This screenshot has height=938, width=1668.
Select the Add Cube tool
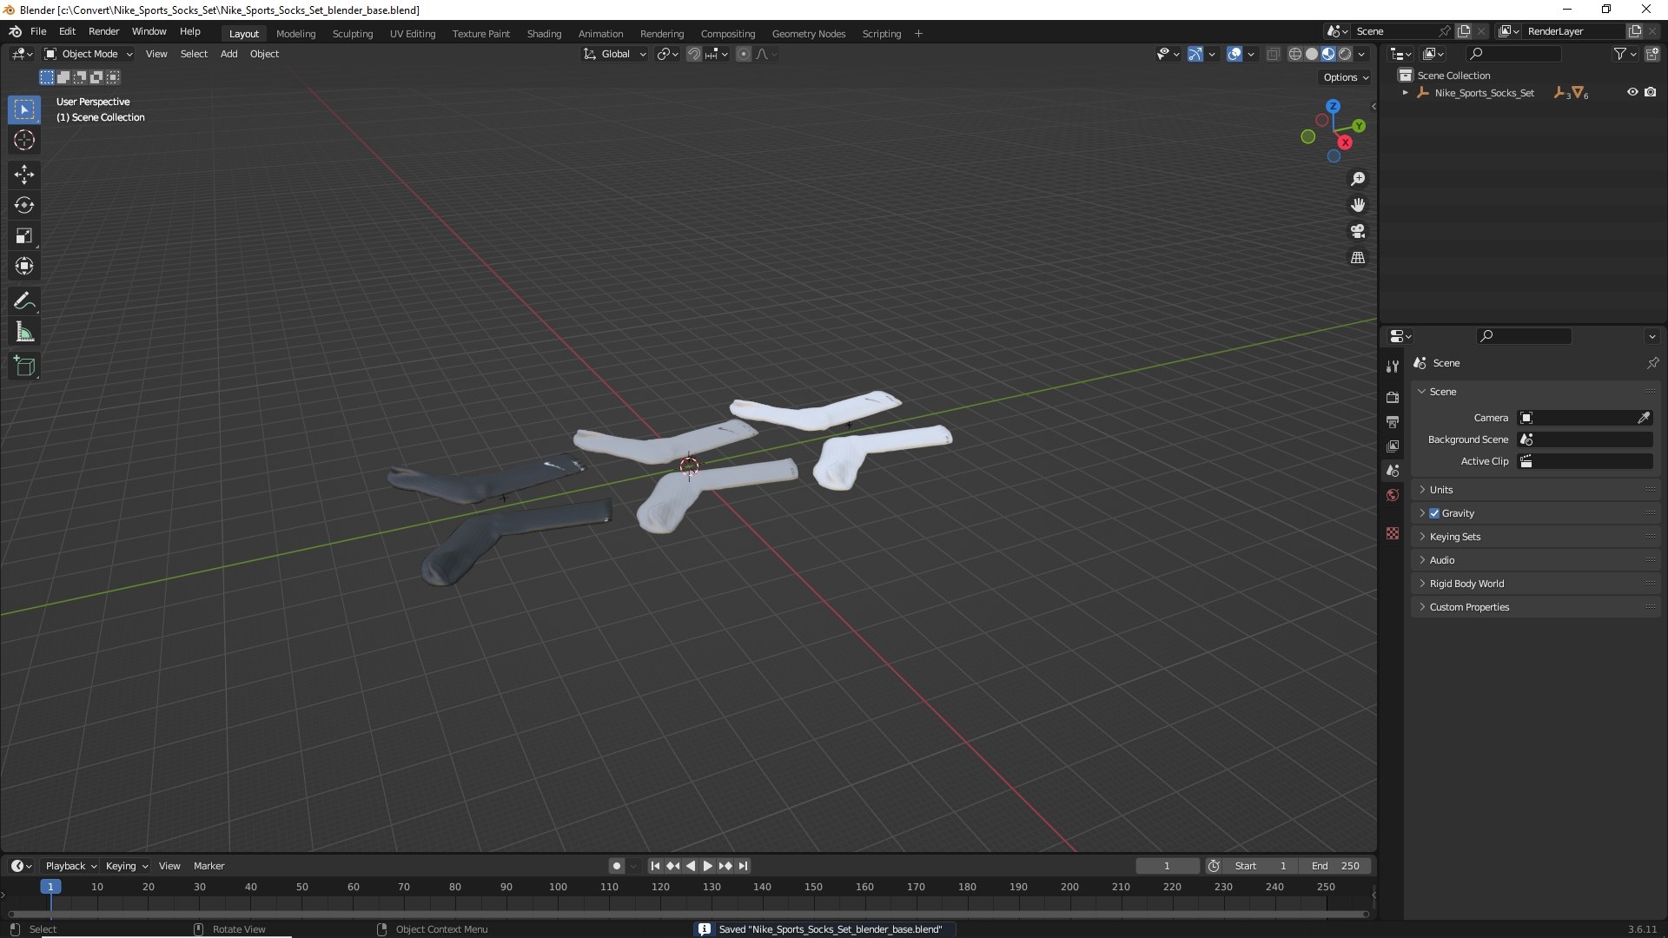[24, 367]
